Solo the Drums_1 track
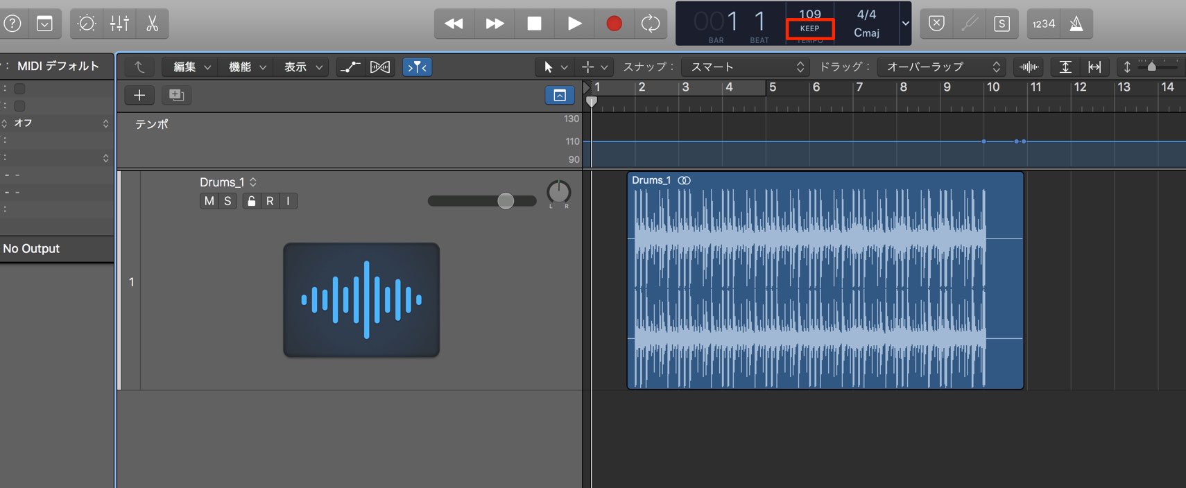The height and width of the screenshot is (488, 1186). pyautogui.click(x=227, y=201)
